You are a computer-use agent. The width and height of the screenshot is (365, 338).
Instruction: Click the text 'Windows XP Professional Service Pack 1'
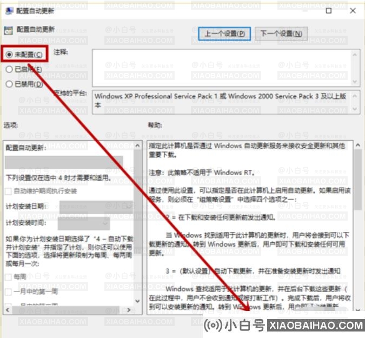[x=156, y=96]
